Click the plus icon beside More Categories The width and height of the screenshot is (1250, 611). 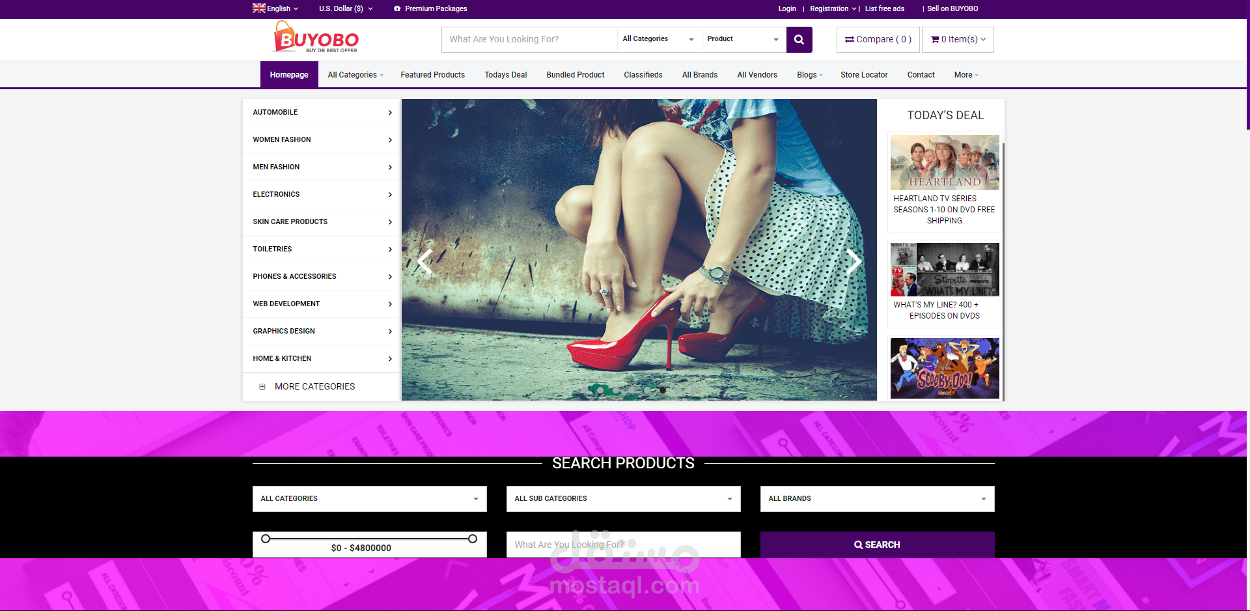click(262, 387)
